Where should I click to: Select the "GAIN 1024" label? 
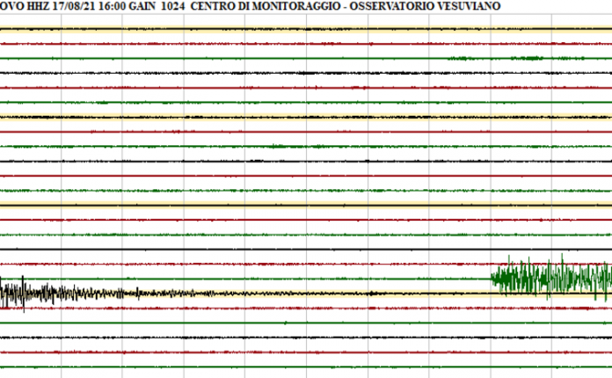157,6
